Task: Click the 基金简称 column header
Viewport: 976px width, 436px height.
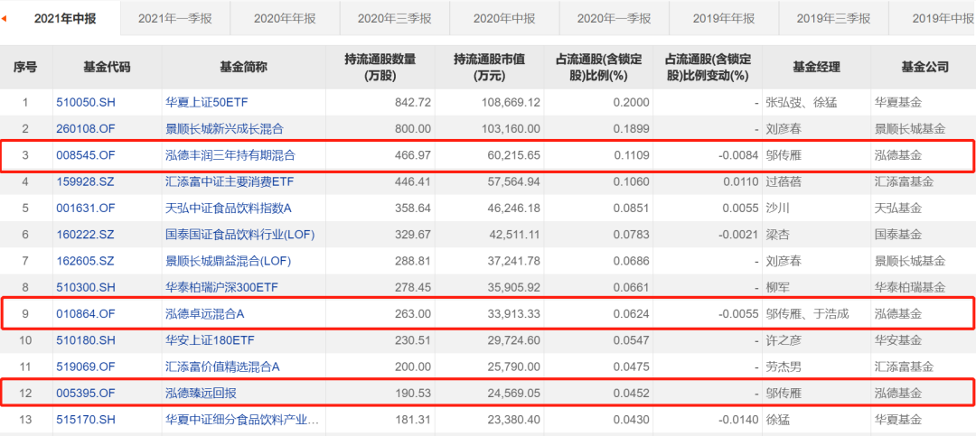Action: coord(243,67)
